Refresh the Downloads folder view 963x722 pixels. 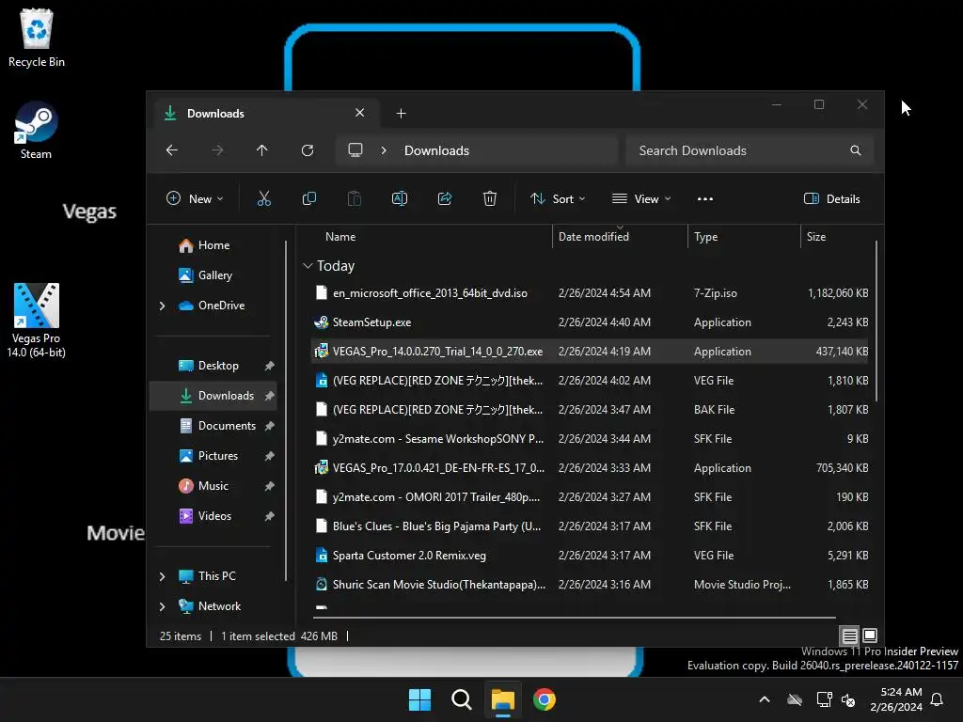coord(308,150)
